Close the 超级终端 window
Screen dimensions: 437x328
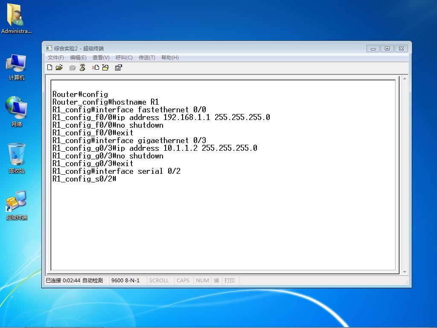401,49
